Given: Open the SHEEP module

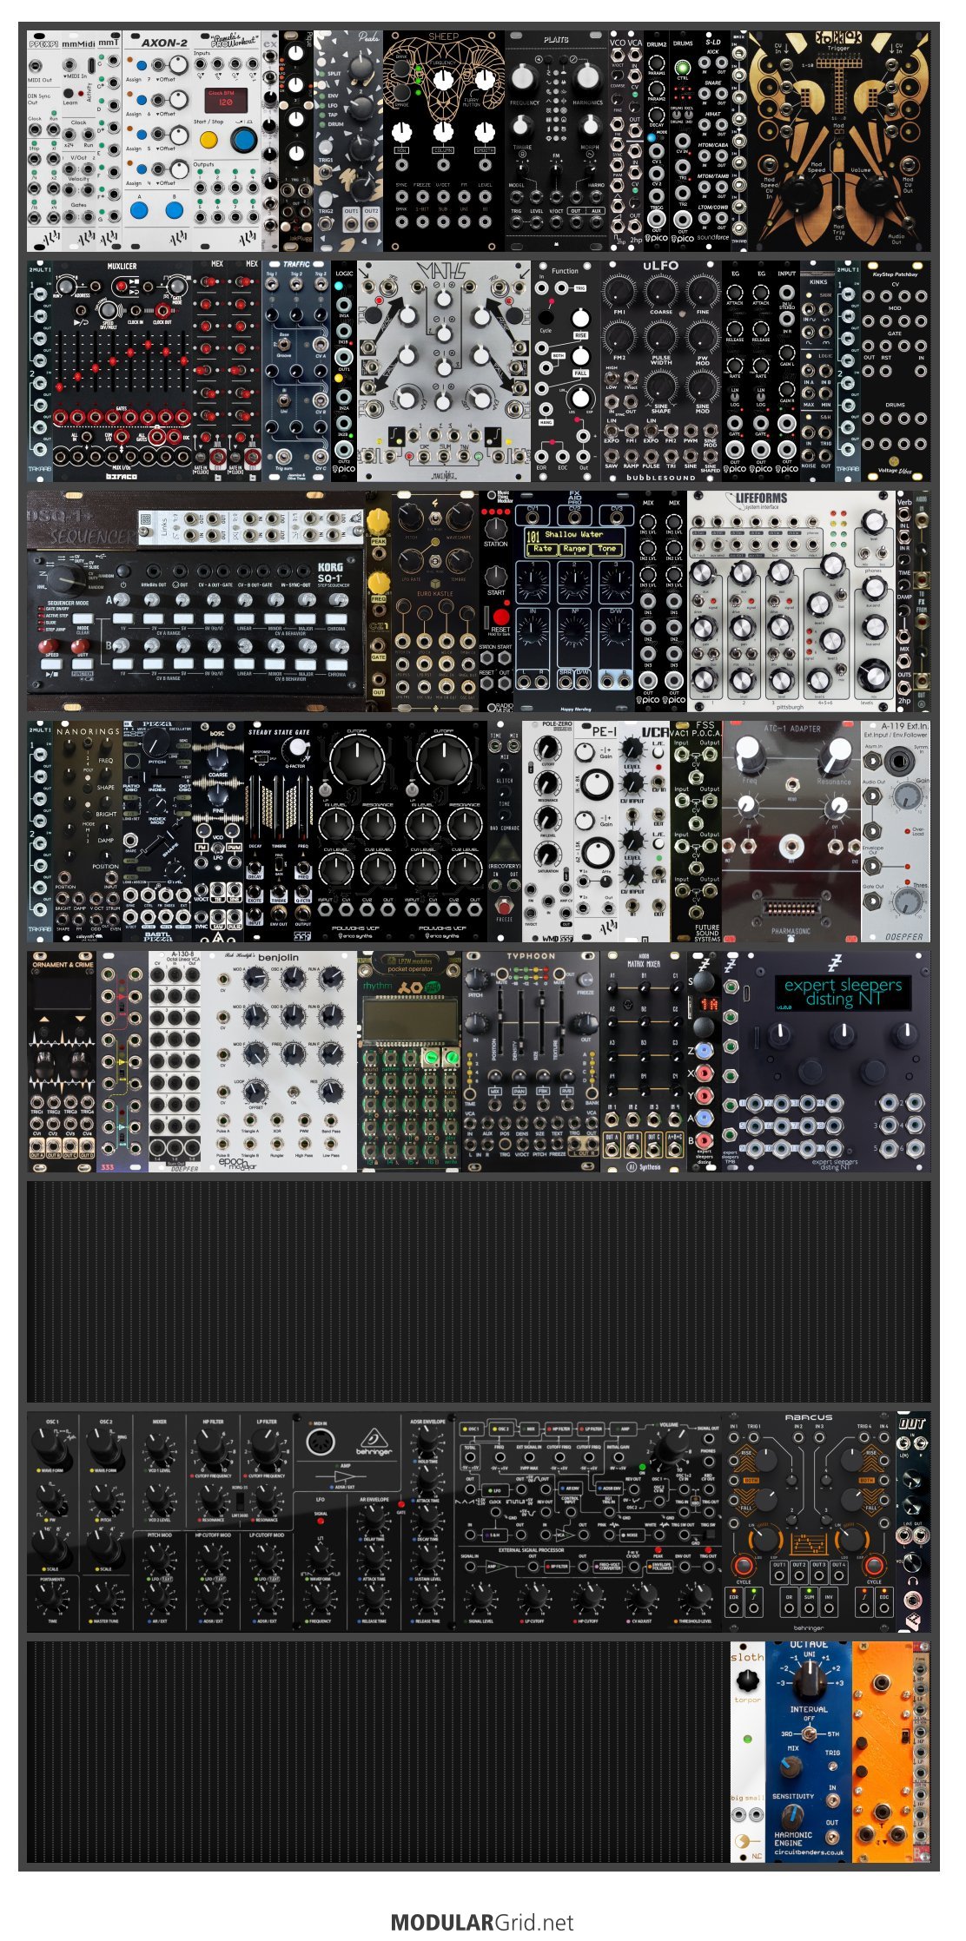Looking at the screenshot, I should point(443,142).
